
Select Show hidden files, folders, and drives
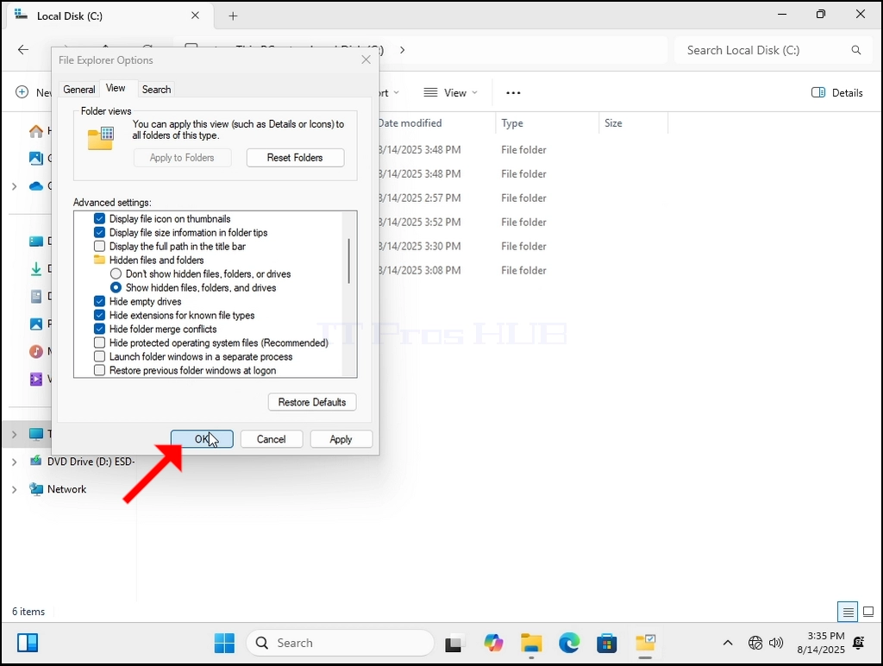(x=116, y=287)
